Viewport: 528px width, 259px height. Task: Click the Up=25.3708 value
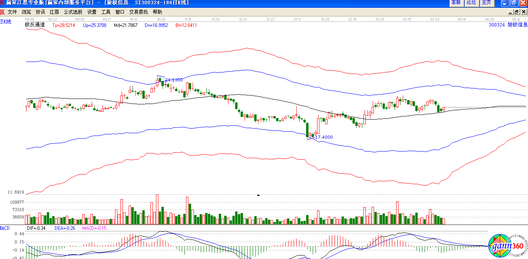pyautogui.click(x=94, y=25)
